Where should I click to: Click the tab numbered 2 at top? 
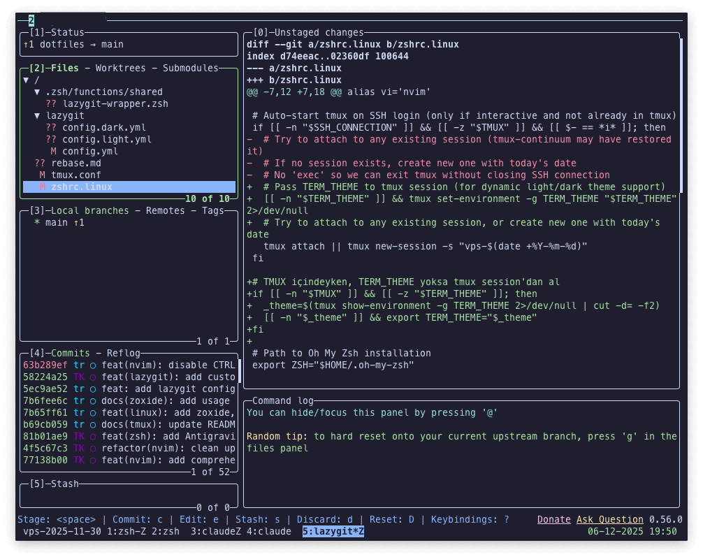(x=31, y=20)
